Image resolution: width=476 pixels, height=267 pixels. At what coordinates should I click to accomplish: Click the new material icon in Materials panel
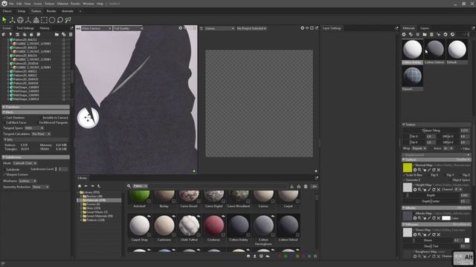[x=404, y=35]
